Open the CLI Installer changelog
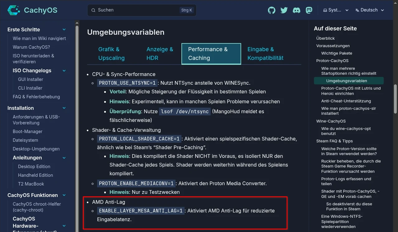398x232 pixels. pos(30,88)
